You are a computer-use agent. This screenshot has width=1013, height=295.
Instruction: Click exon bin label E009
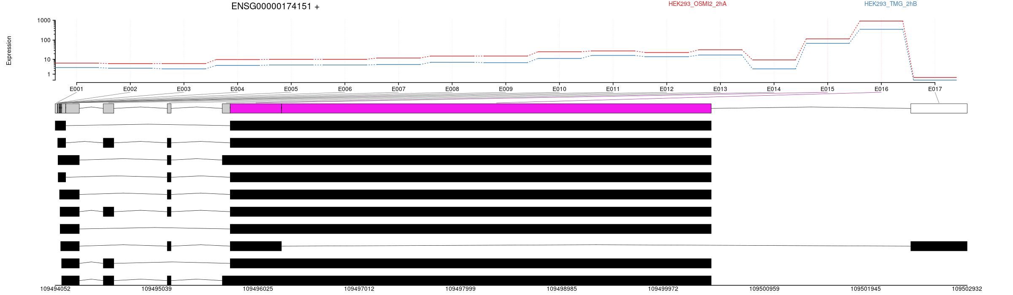[x=506, y=89]
